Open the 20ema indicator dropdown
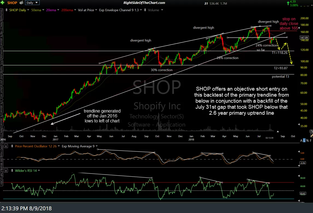Screen dimensions: 313x213 (x=58, y=10)
